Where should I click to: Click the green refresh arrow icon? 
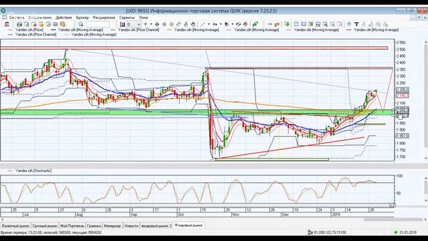[x=287, y=24]
